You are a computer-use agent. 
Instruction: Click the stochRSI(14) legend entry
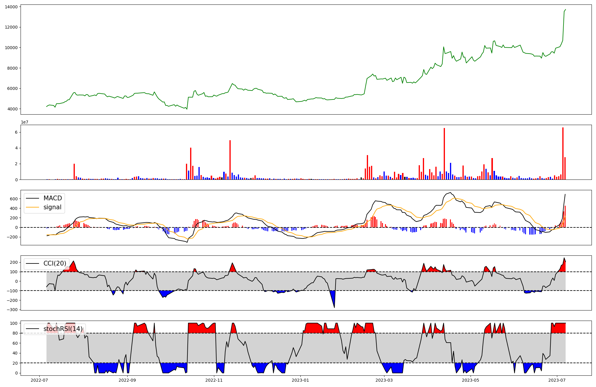63,329
